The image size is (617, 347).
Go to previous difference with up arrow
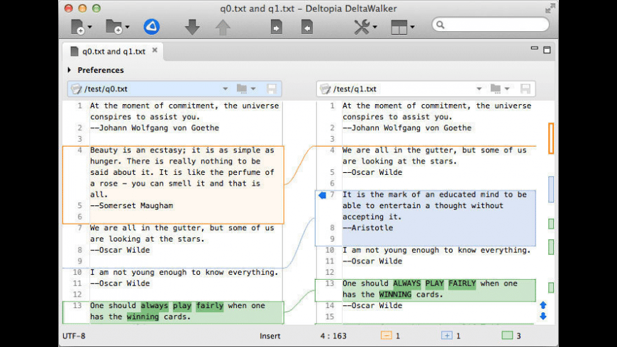[x=223, y=27]
